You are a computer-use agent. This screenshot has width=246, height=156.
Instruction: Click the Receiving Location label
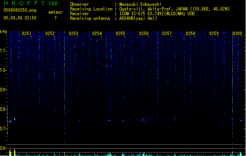tap(91, 9)
